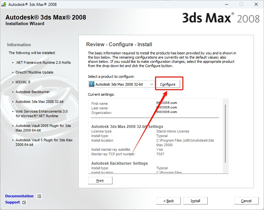Image resolution: width=264 pixels, height=210 pixels.
Task: Minimize the installer window
Action: pyautogui.click(x=226, y=5)
